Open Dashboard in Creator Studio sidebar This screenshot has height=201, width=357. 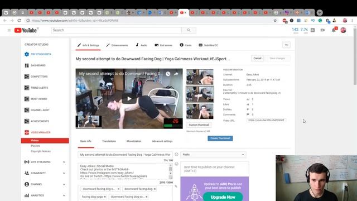pos(35,65)
